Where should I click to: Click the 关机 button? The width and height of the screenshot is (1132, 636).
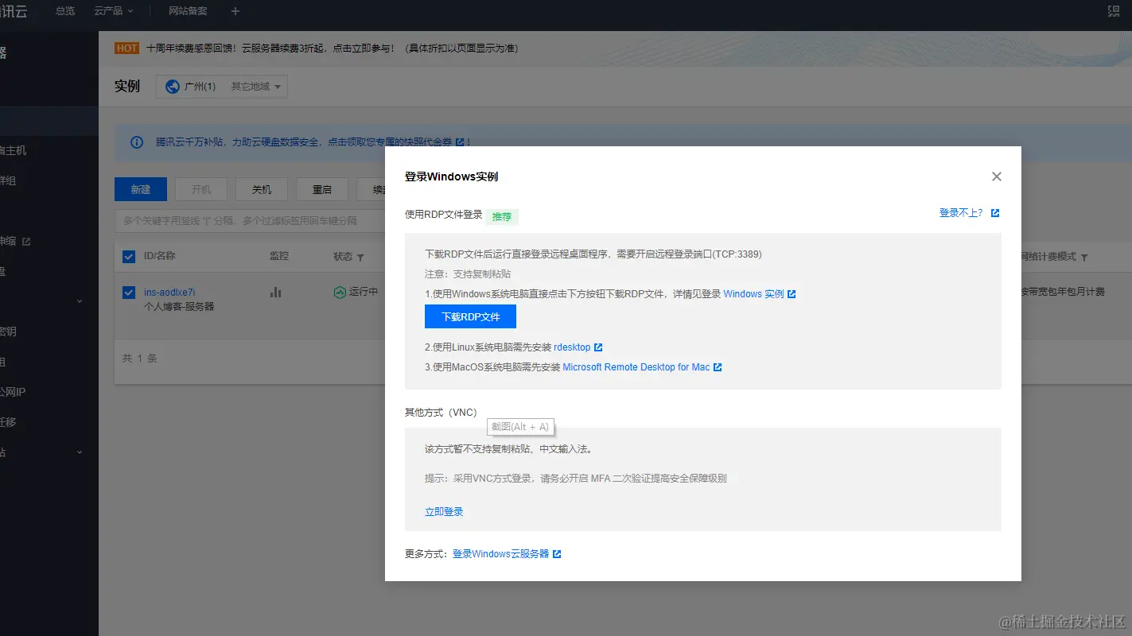pos(262,189)
